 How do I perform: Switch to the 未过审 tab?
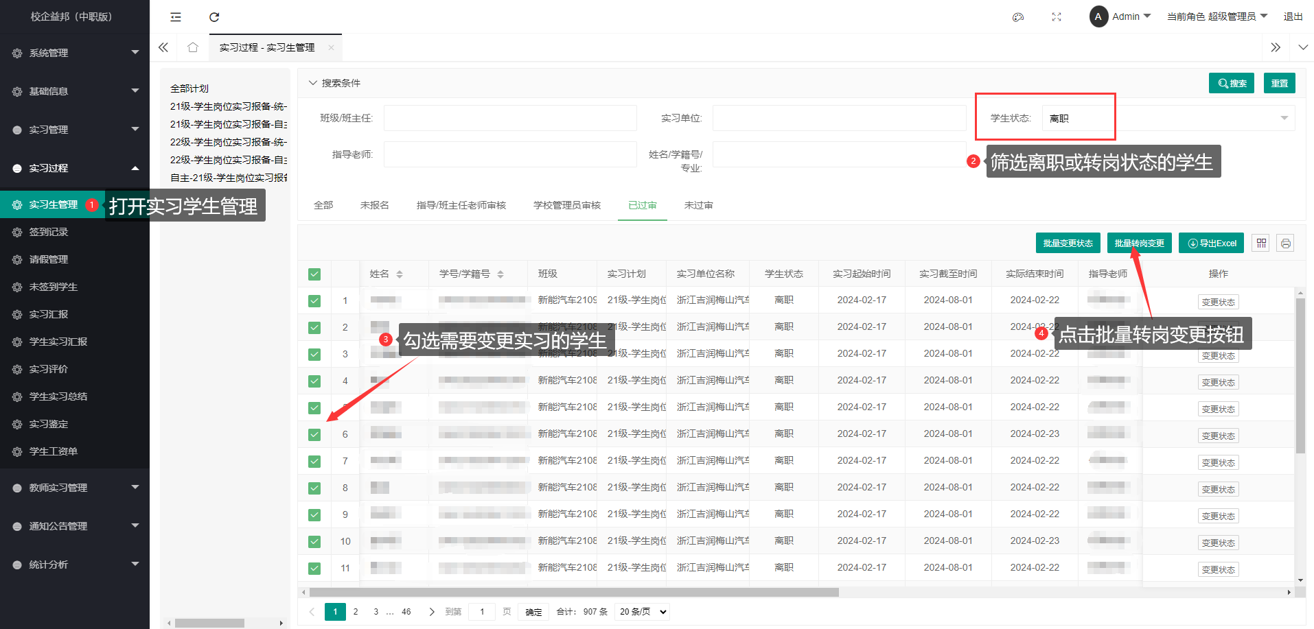[x=698, y=205]
